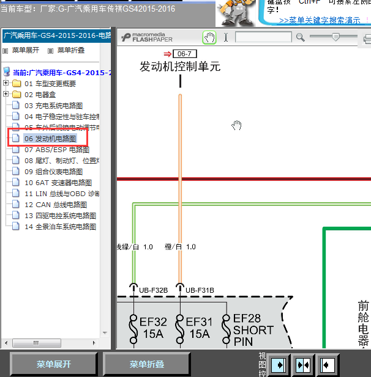This screenshot has width=371, height=377.
Task: Click the tree horizontal scrollbar thumb
Action: 37,343
